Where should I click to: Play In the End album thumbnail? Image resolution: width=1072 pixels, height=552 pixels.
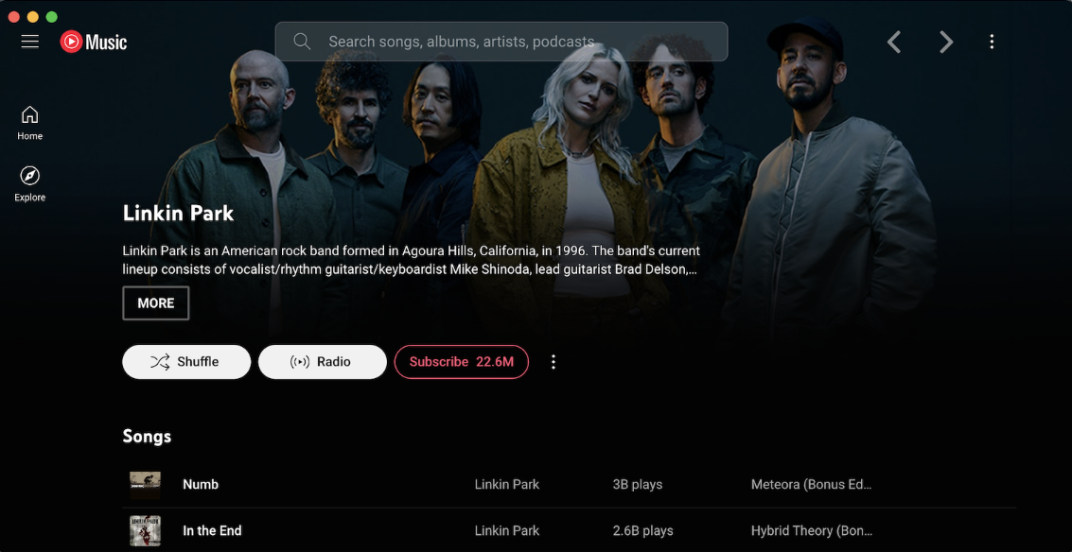point(145,531)
